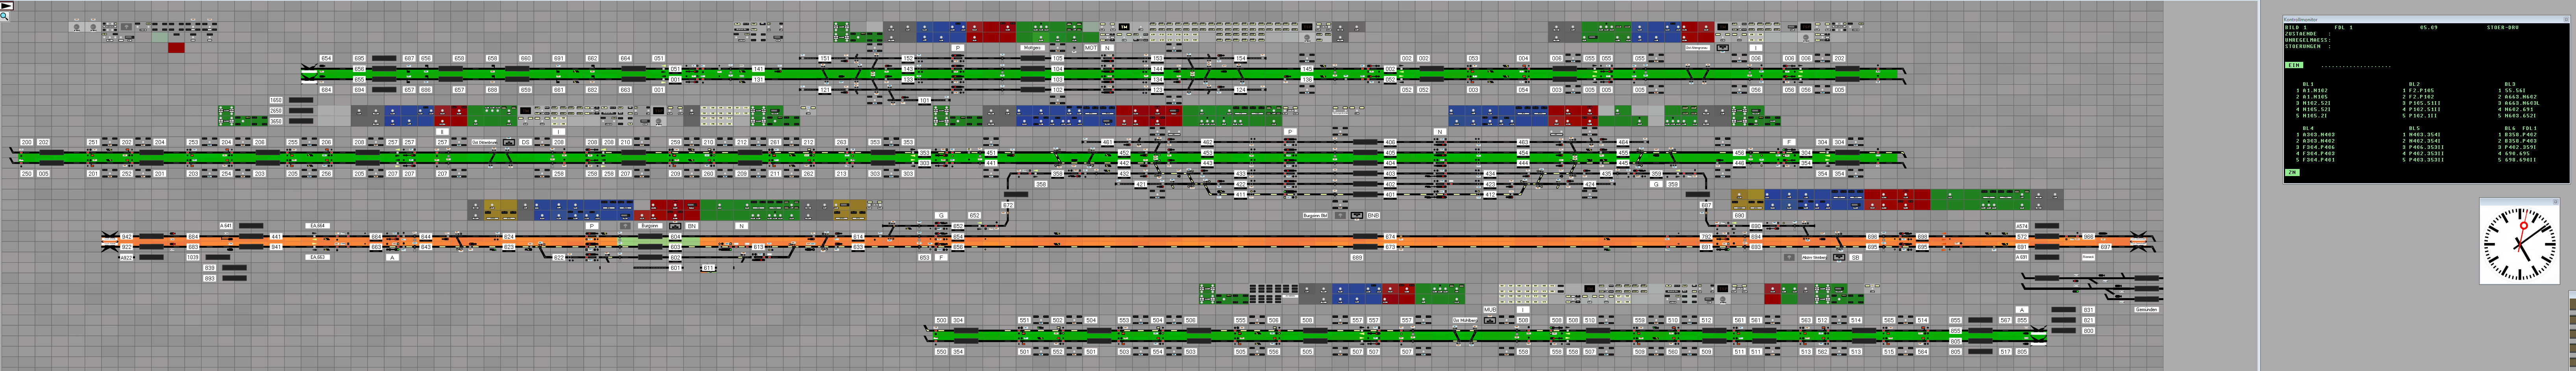
Task: Click the black play arrow icon
Action: 6,5
